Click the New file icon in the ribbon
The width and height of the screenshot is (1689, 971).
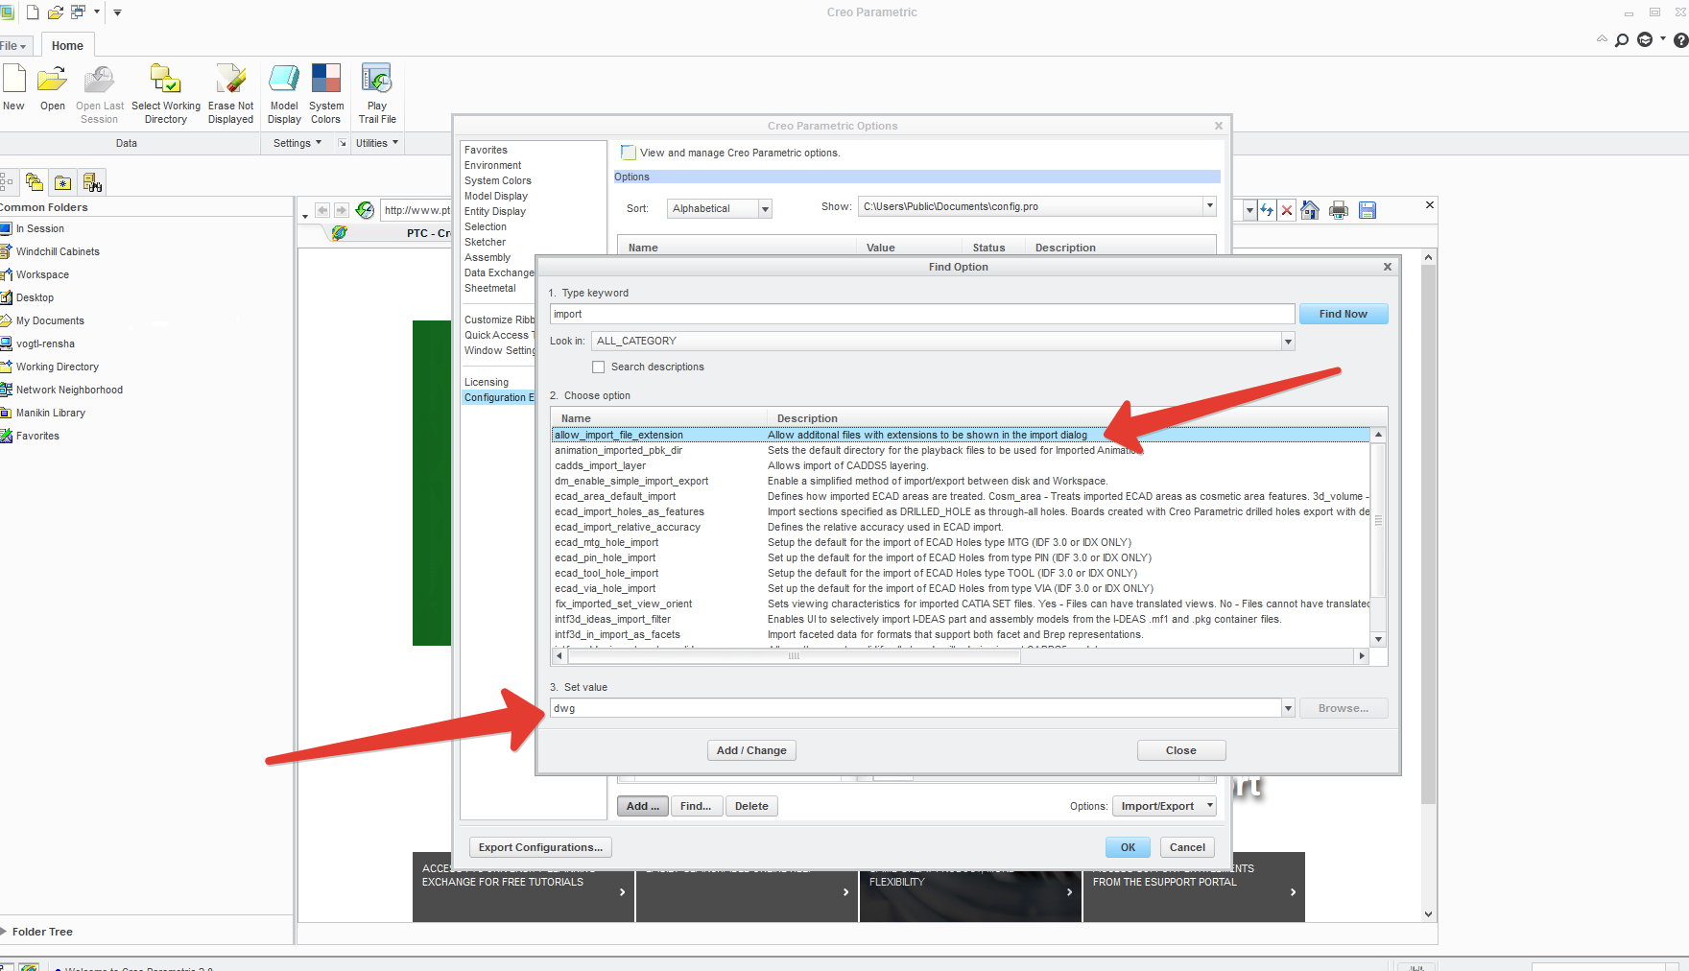13,79
